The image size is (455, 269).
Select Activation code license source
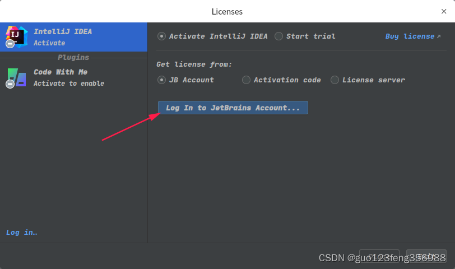pos(281,80)
